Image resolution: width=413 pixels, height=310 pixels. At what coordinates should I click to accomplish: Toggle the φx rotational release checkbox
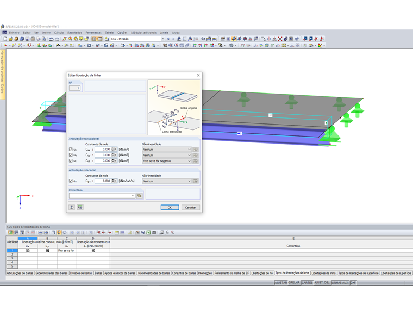pos(71,181)
